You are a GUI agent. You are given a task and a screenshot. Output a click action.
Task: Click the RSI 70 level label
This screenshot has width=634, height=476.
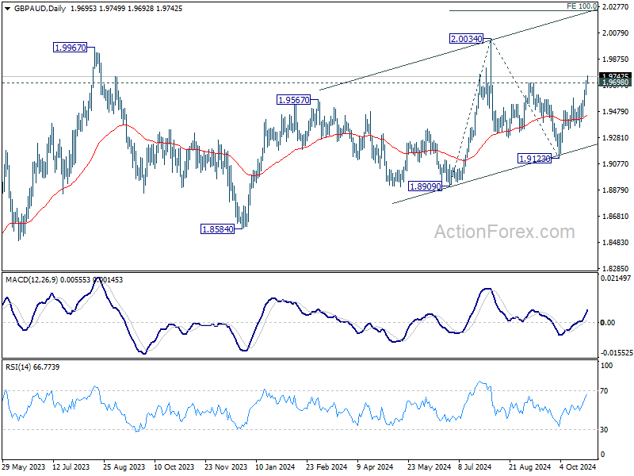click(x=604, y=391)
